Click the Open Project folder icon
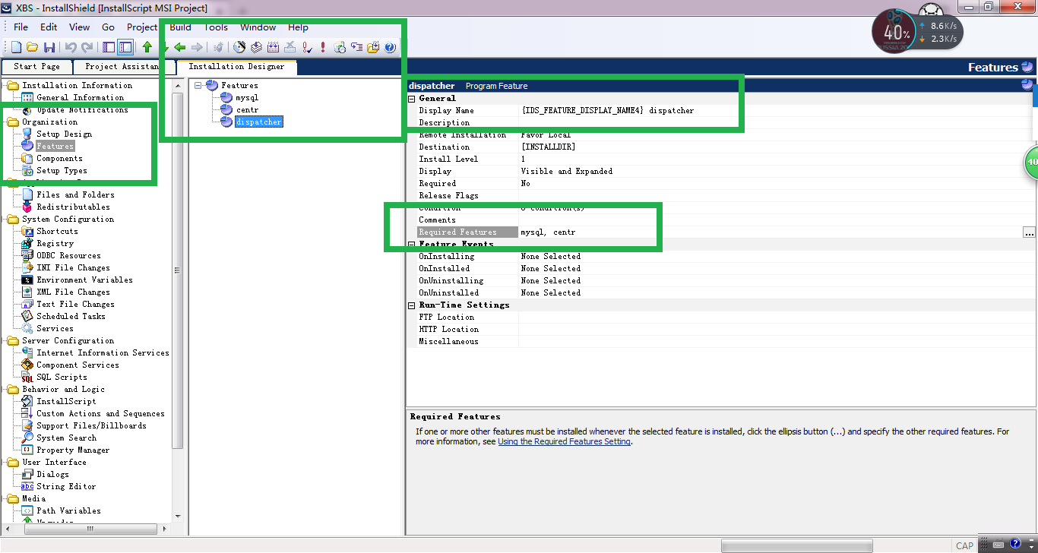This screenshot has height=553, width=1038. (32, 47)
